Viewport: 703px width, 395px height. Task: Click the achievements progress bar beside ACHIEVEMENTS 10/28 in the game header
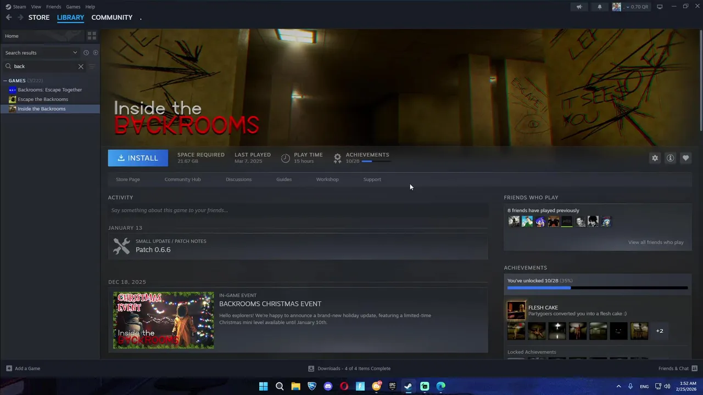click(x=376, y=161)
